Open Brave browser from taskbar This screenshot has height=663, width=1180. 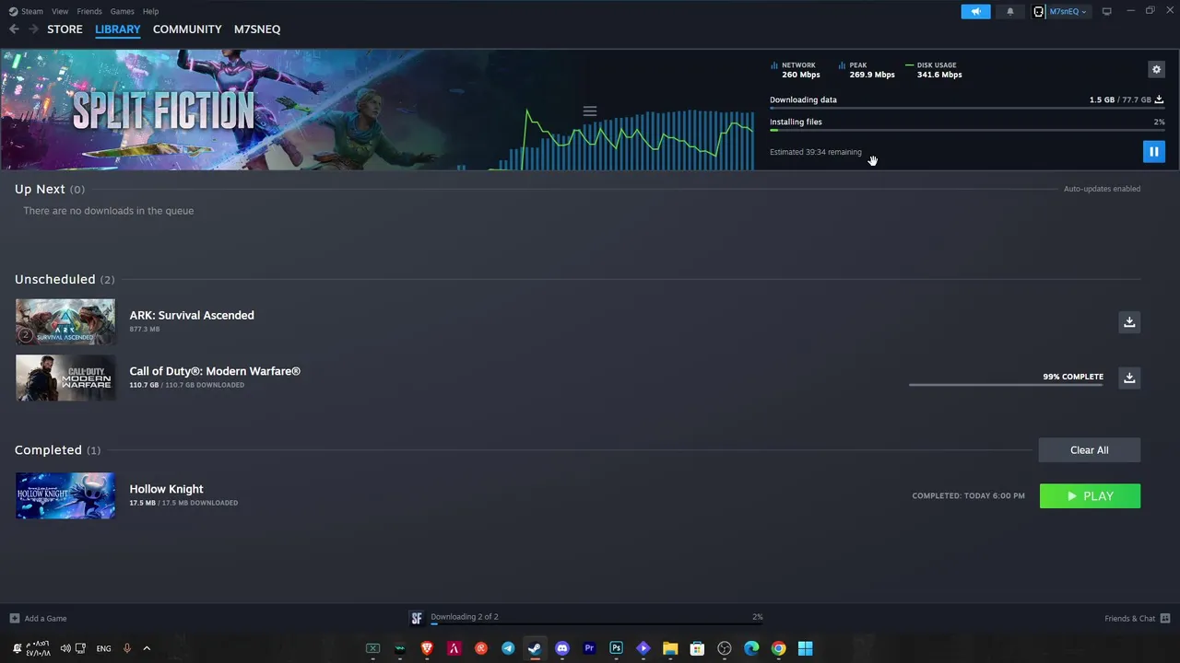point(427,648)
